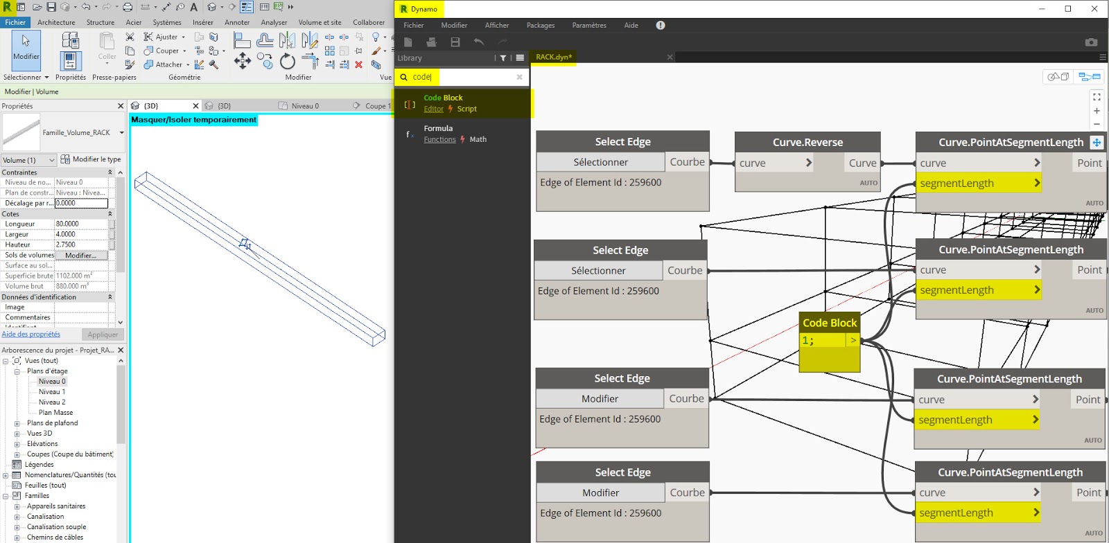Click the Dynamo open file icon

click(x=431, y=42)
